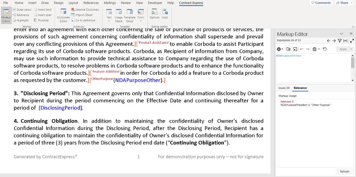Click the undo icon in Markup Editor

[x=302, y=49]
